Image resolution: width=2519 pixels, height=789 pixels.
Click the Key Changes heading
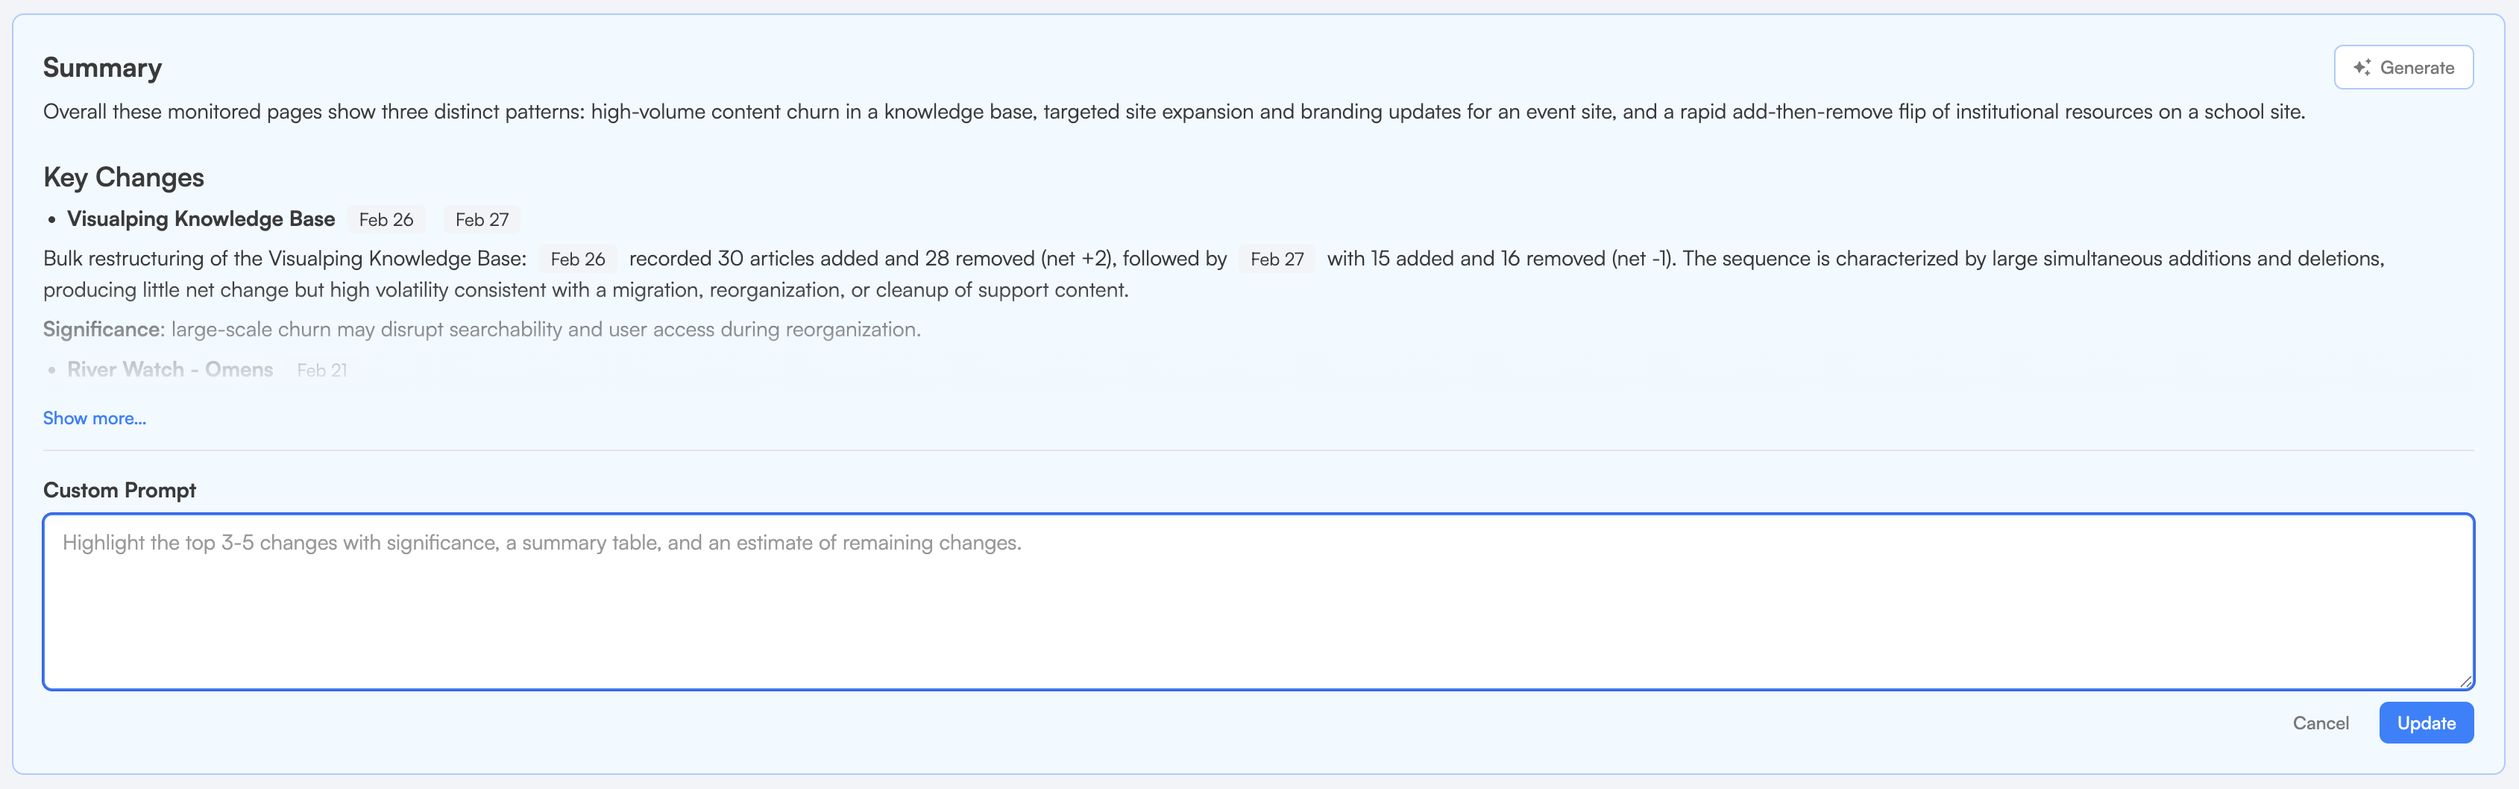123,177
